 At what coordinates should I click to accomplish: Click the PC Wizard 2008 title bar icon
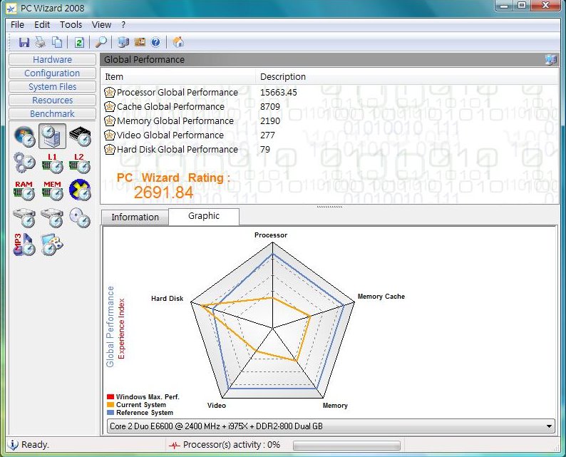coord(11,9)
